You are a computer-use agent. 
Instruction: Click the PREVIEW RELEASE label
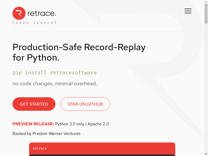(33, 124)
